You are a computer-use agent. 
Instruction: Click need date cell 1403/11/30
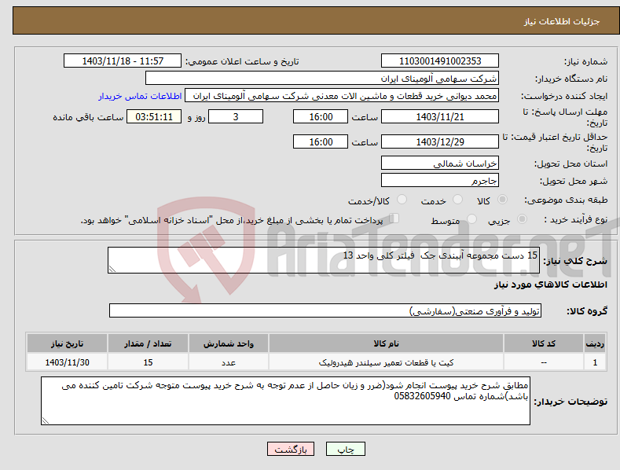pos(68,362)
